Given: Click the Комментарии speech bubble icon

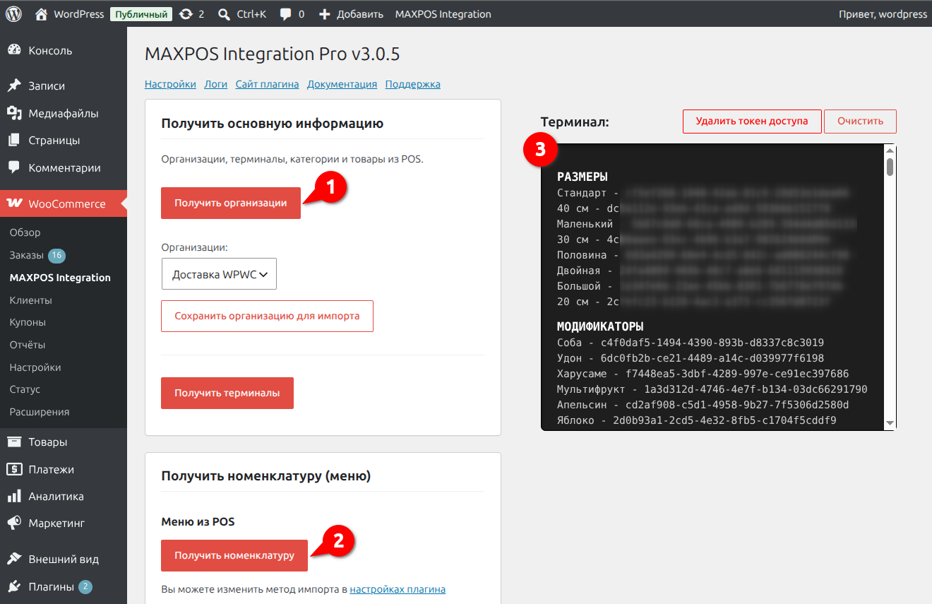Looking at the screenshot, I should [14, 167].
